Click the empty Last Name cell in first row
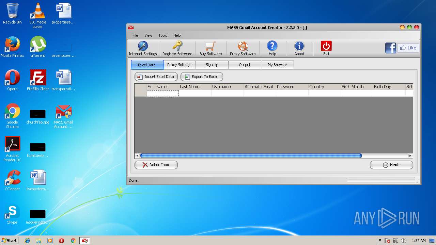The width and height of the screenshot is (436, 245). [195, 93]
